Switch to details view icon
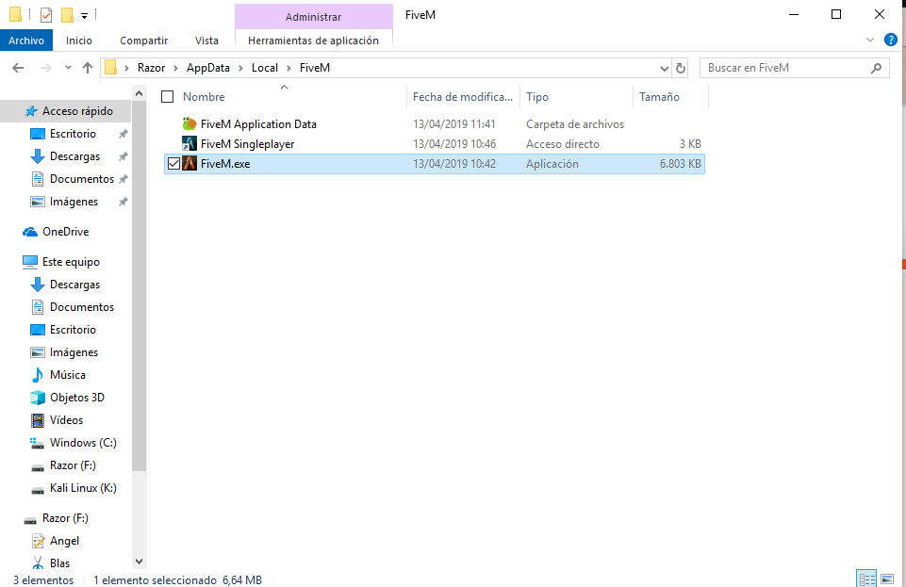Screen dimensions: 906x587 click(866, 579)
